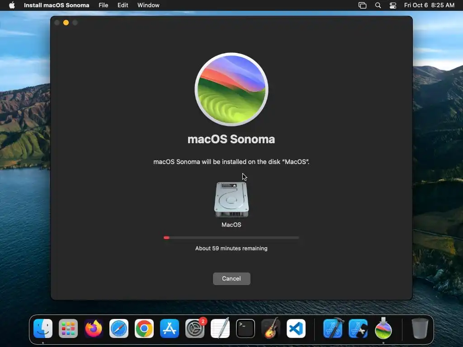Cancel the macOS Sonoma installation
This screenshot has height=347, width=463.
pyautogui.click(x=231, y=278)
